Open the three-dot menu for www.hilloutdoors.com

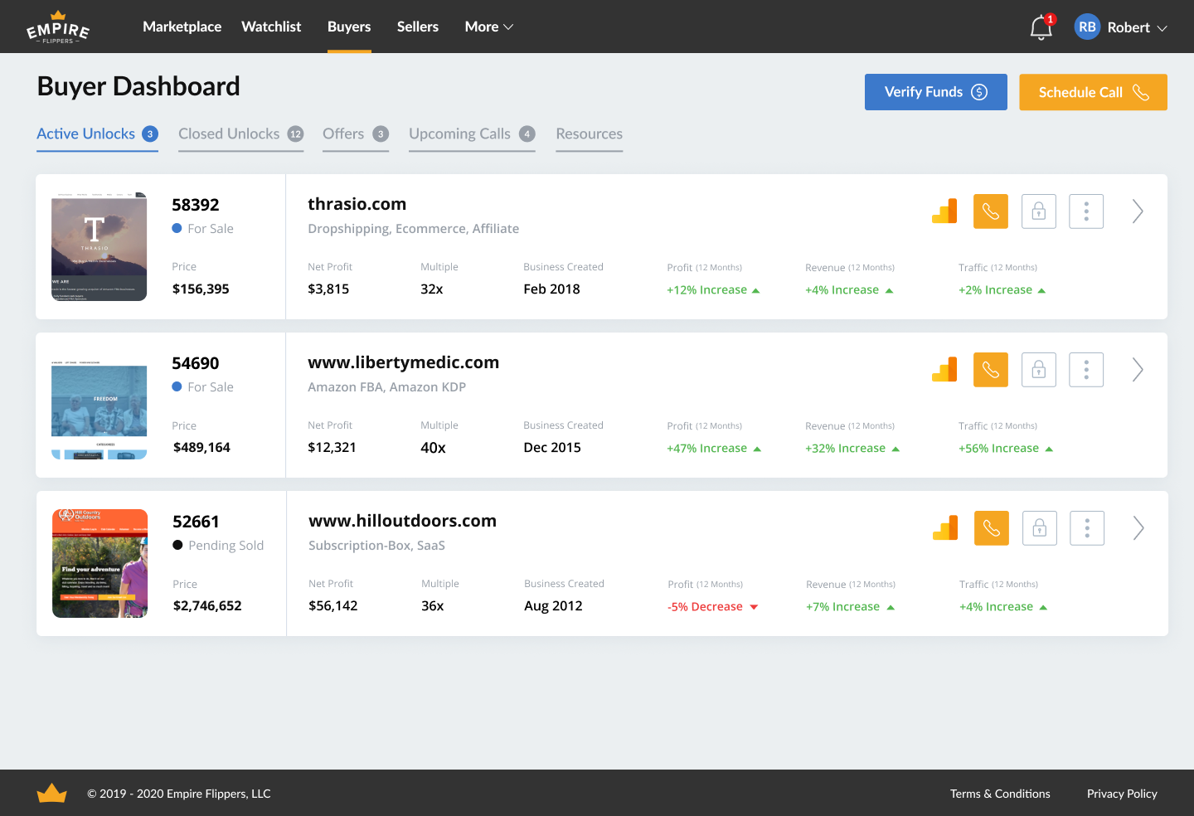[x=1087, y=528]
